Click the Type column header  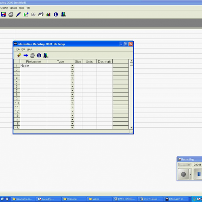tap(61, 61)
